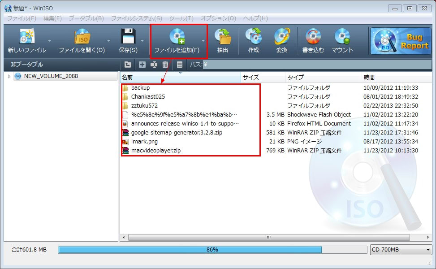Click the zztuku572 folder icon
Viewport: 436px width, 269px height.
click(125, 106)
